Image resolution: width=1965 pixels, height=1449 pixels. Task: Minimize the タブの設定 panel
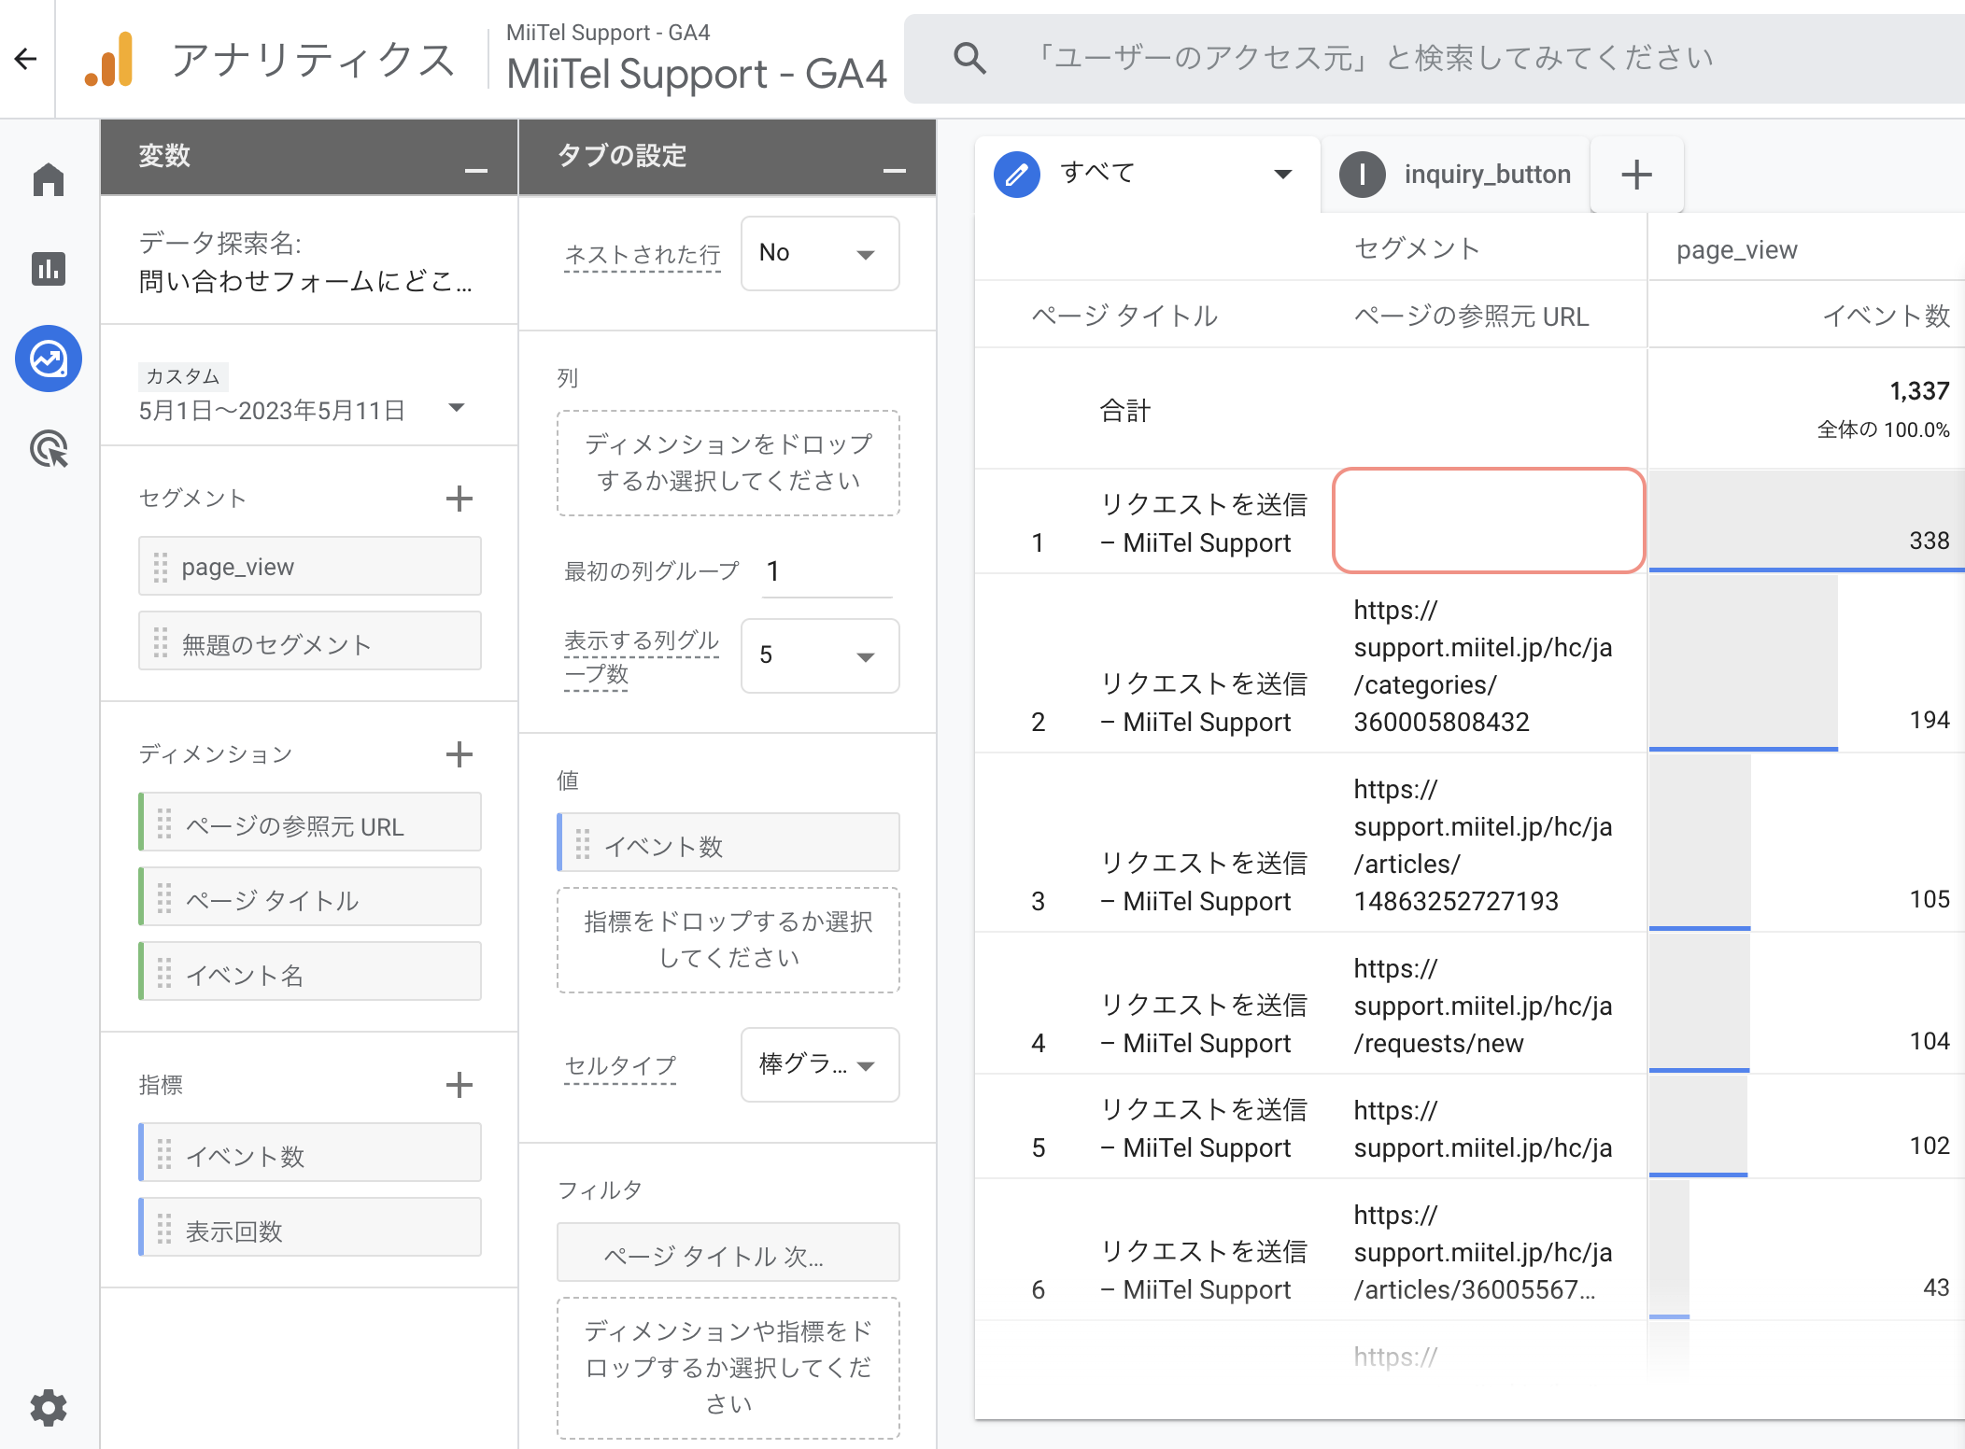[x=895, y=170]
